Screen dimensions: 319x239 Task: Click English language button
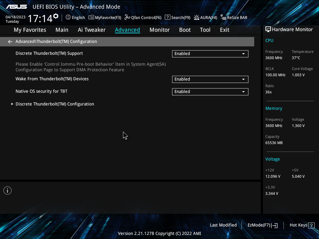78,18
